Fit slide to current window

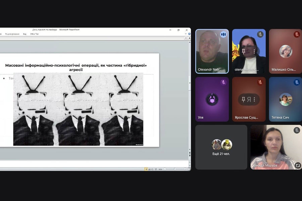[x=189, y=169]
